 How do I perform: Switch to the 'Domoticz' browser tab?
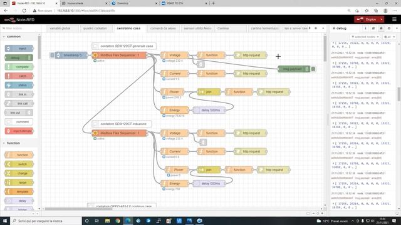point(135,3)
